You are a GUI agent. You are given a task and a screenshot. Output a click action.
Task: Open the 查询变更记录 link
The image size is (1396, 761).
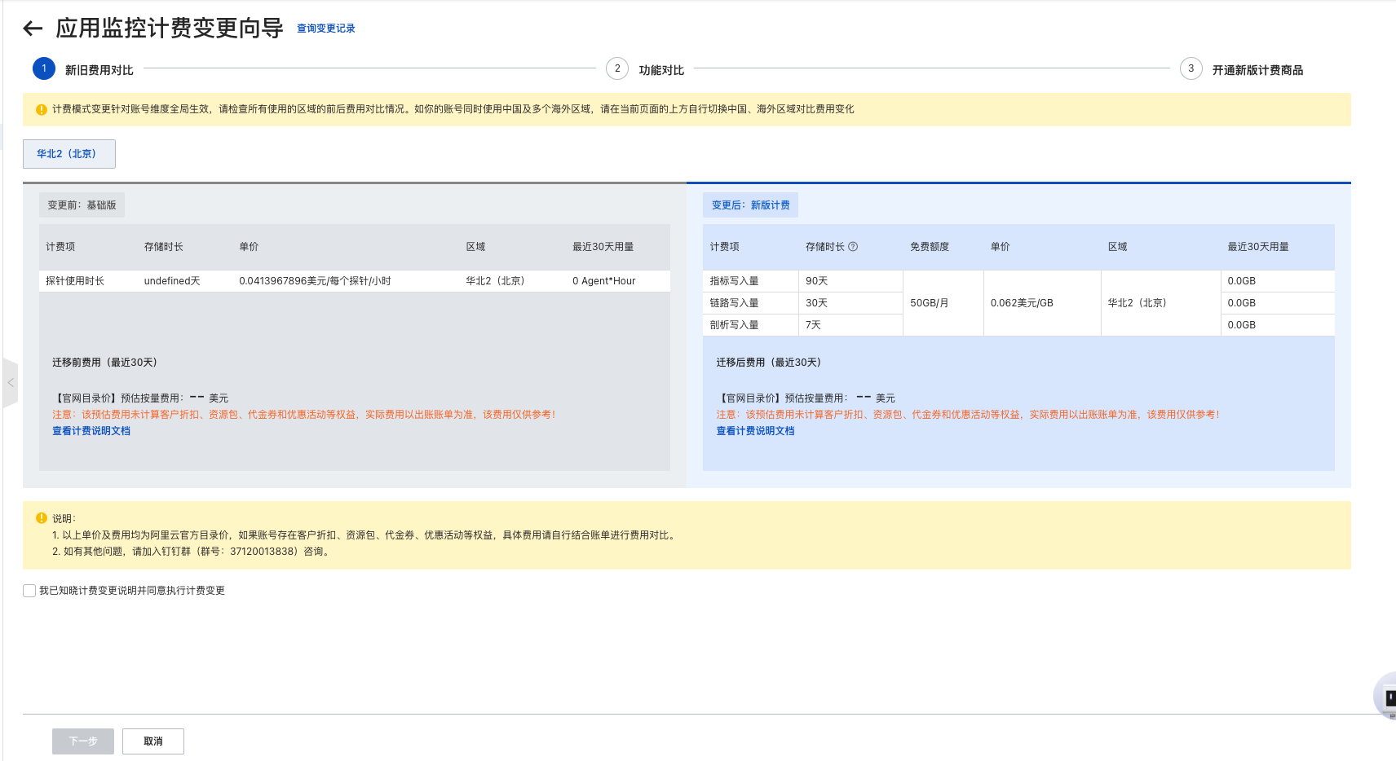(x=326, y=29)
